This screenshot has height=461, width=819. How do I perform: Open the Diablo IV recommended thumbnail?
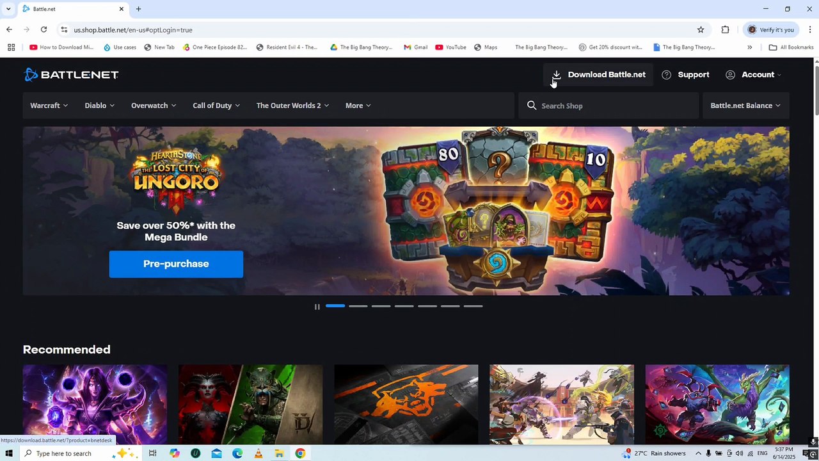251,405
